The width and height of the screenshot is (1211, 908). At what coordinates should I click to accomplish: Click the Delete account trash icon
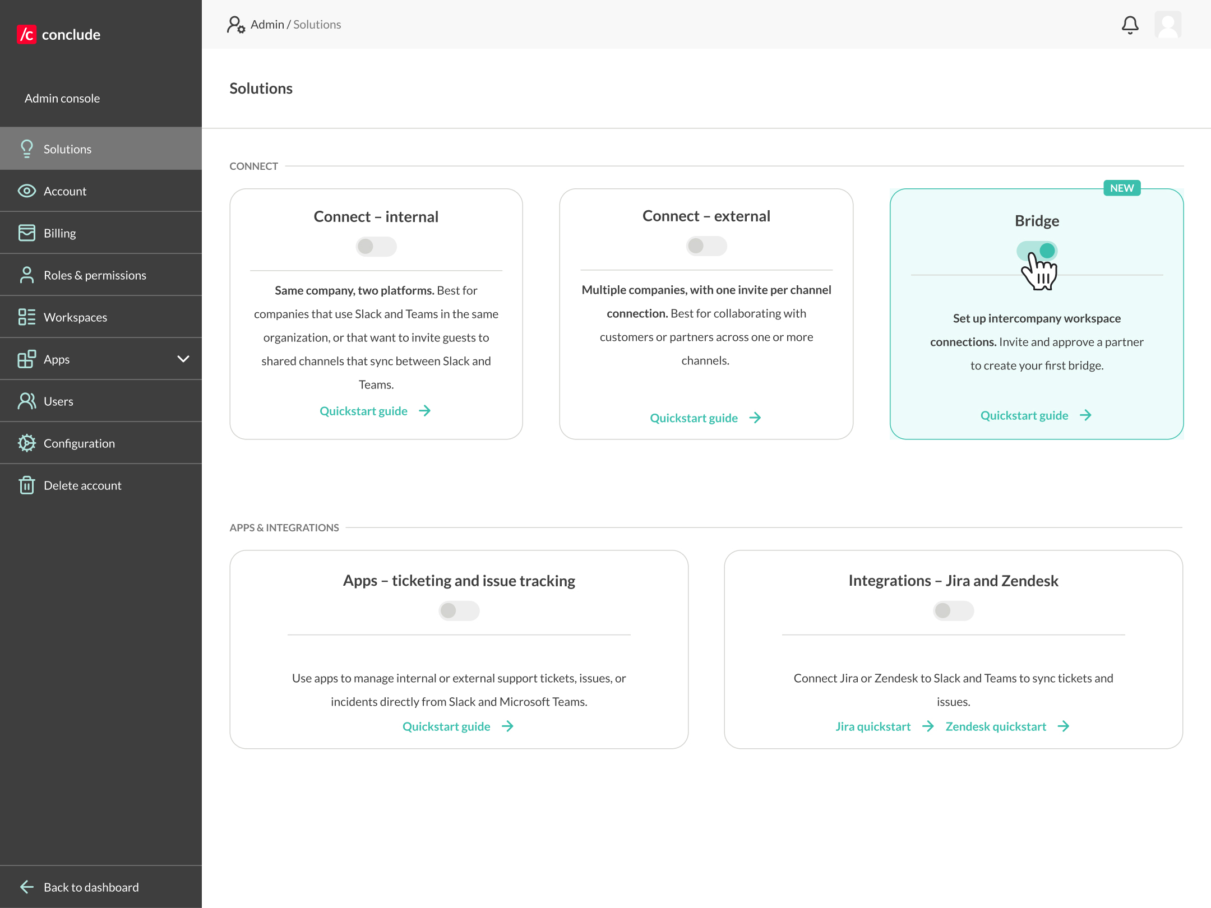pyautogui.click(x=26, y=485)
